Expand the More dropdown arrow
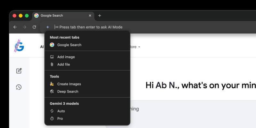256x128 pixels. pos(139,47)
